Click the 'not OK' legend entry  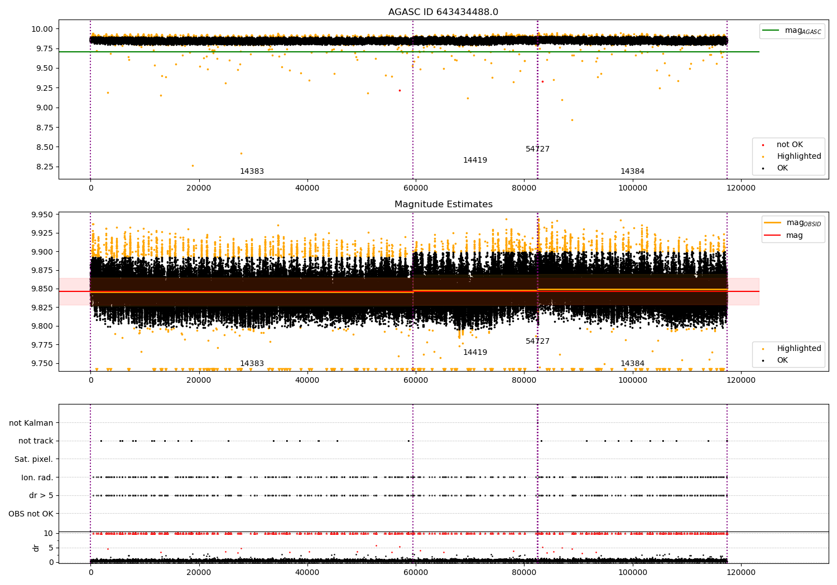point(790,145)
